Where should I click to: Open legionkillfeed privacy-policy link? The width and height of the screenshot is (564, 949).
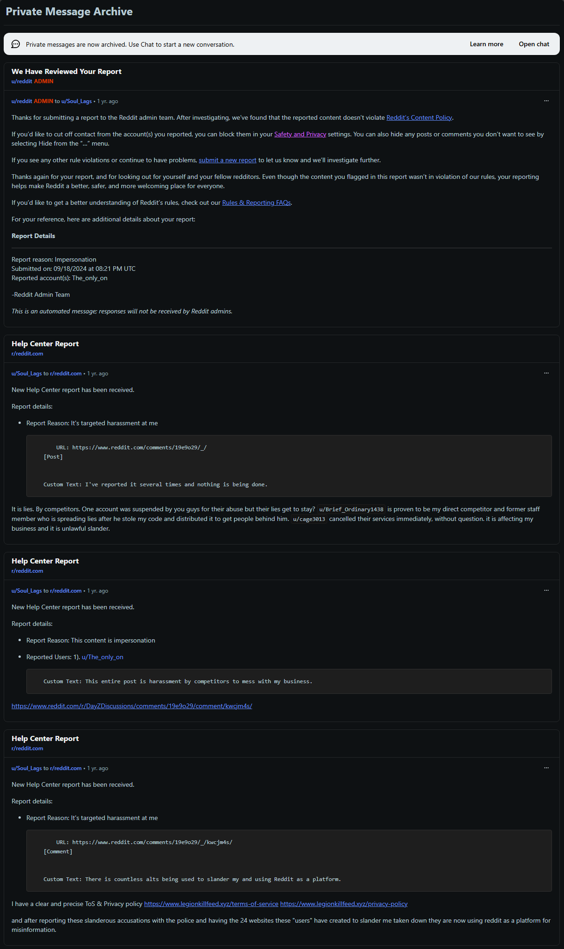(x=344, y=904)
